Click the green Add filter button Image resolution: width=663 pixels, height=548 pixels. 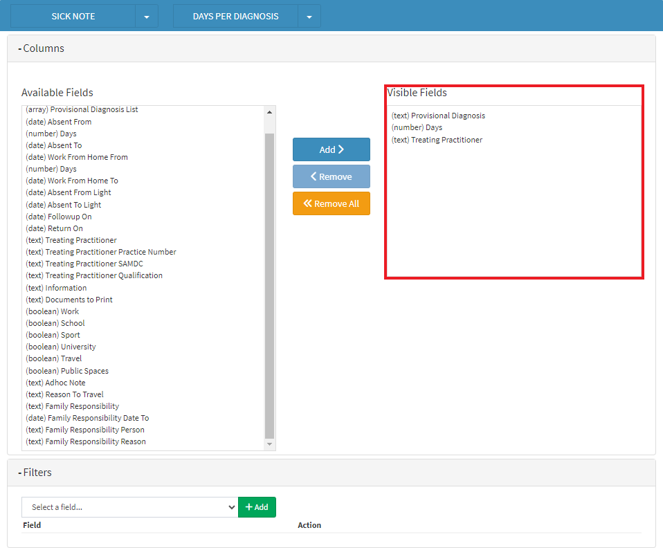click(257, 507)
